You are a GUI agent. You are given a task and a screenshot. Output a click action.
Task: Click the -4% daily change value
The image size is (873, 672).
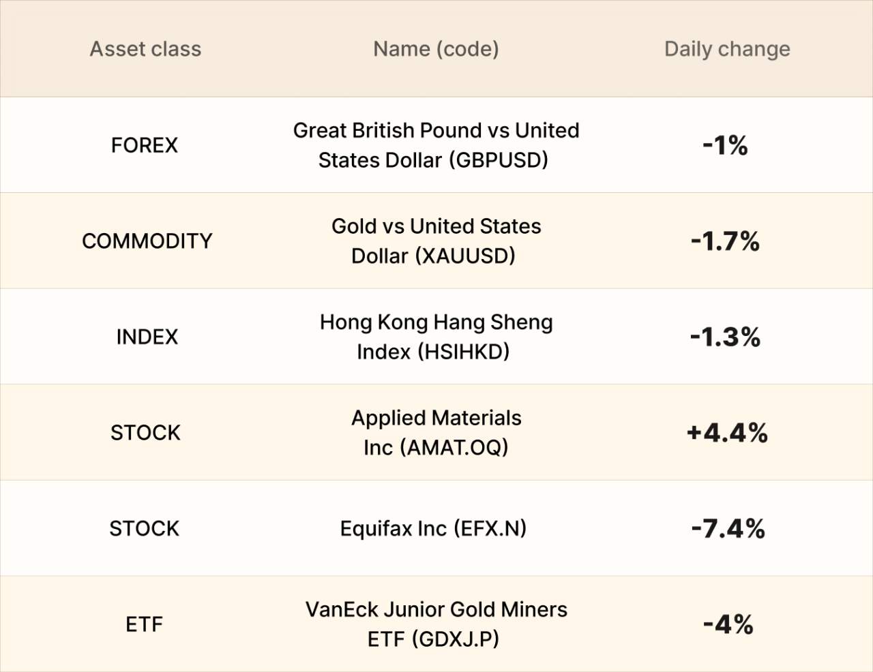[728, 624]
